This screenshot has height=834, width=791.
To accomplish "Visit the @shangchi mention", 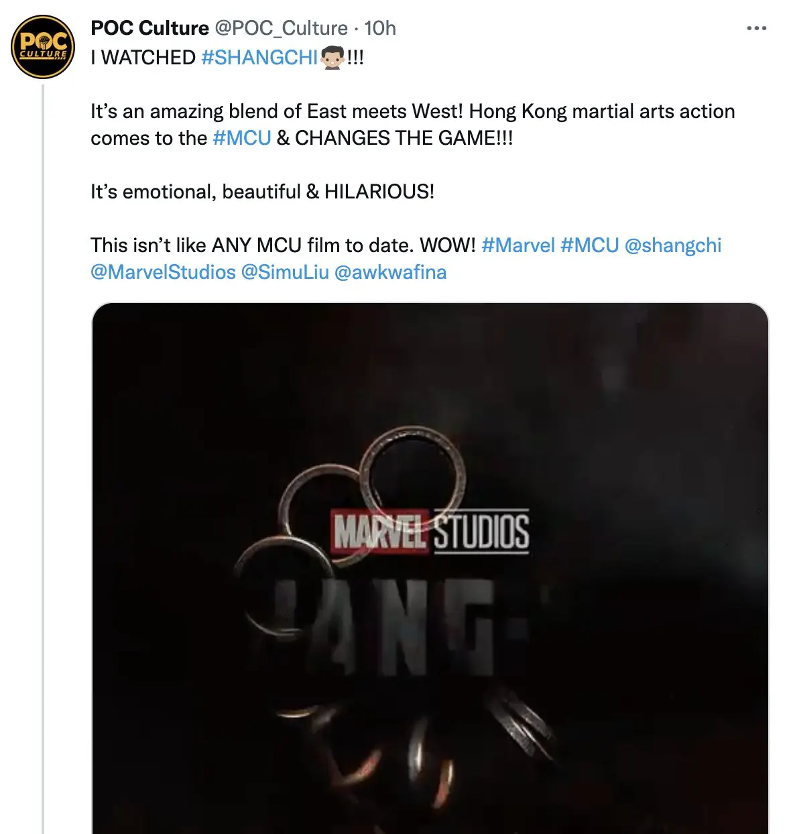I will pos(672,245).
